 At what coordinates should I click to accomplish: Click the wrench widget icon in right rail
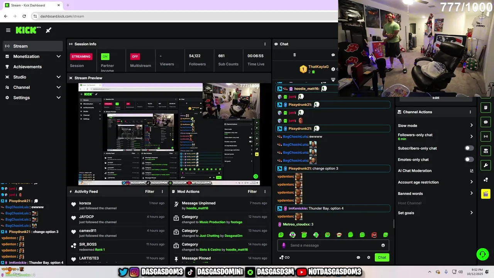[486, 165]
